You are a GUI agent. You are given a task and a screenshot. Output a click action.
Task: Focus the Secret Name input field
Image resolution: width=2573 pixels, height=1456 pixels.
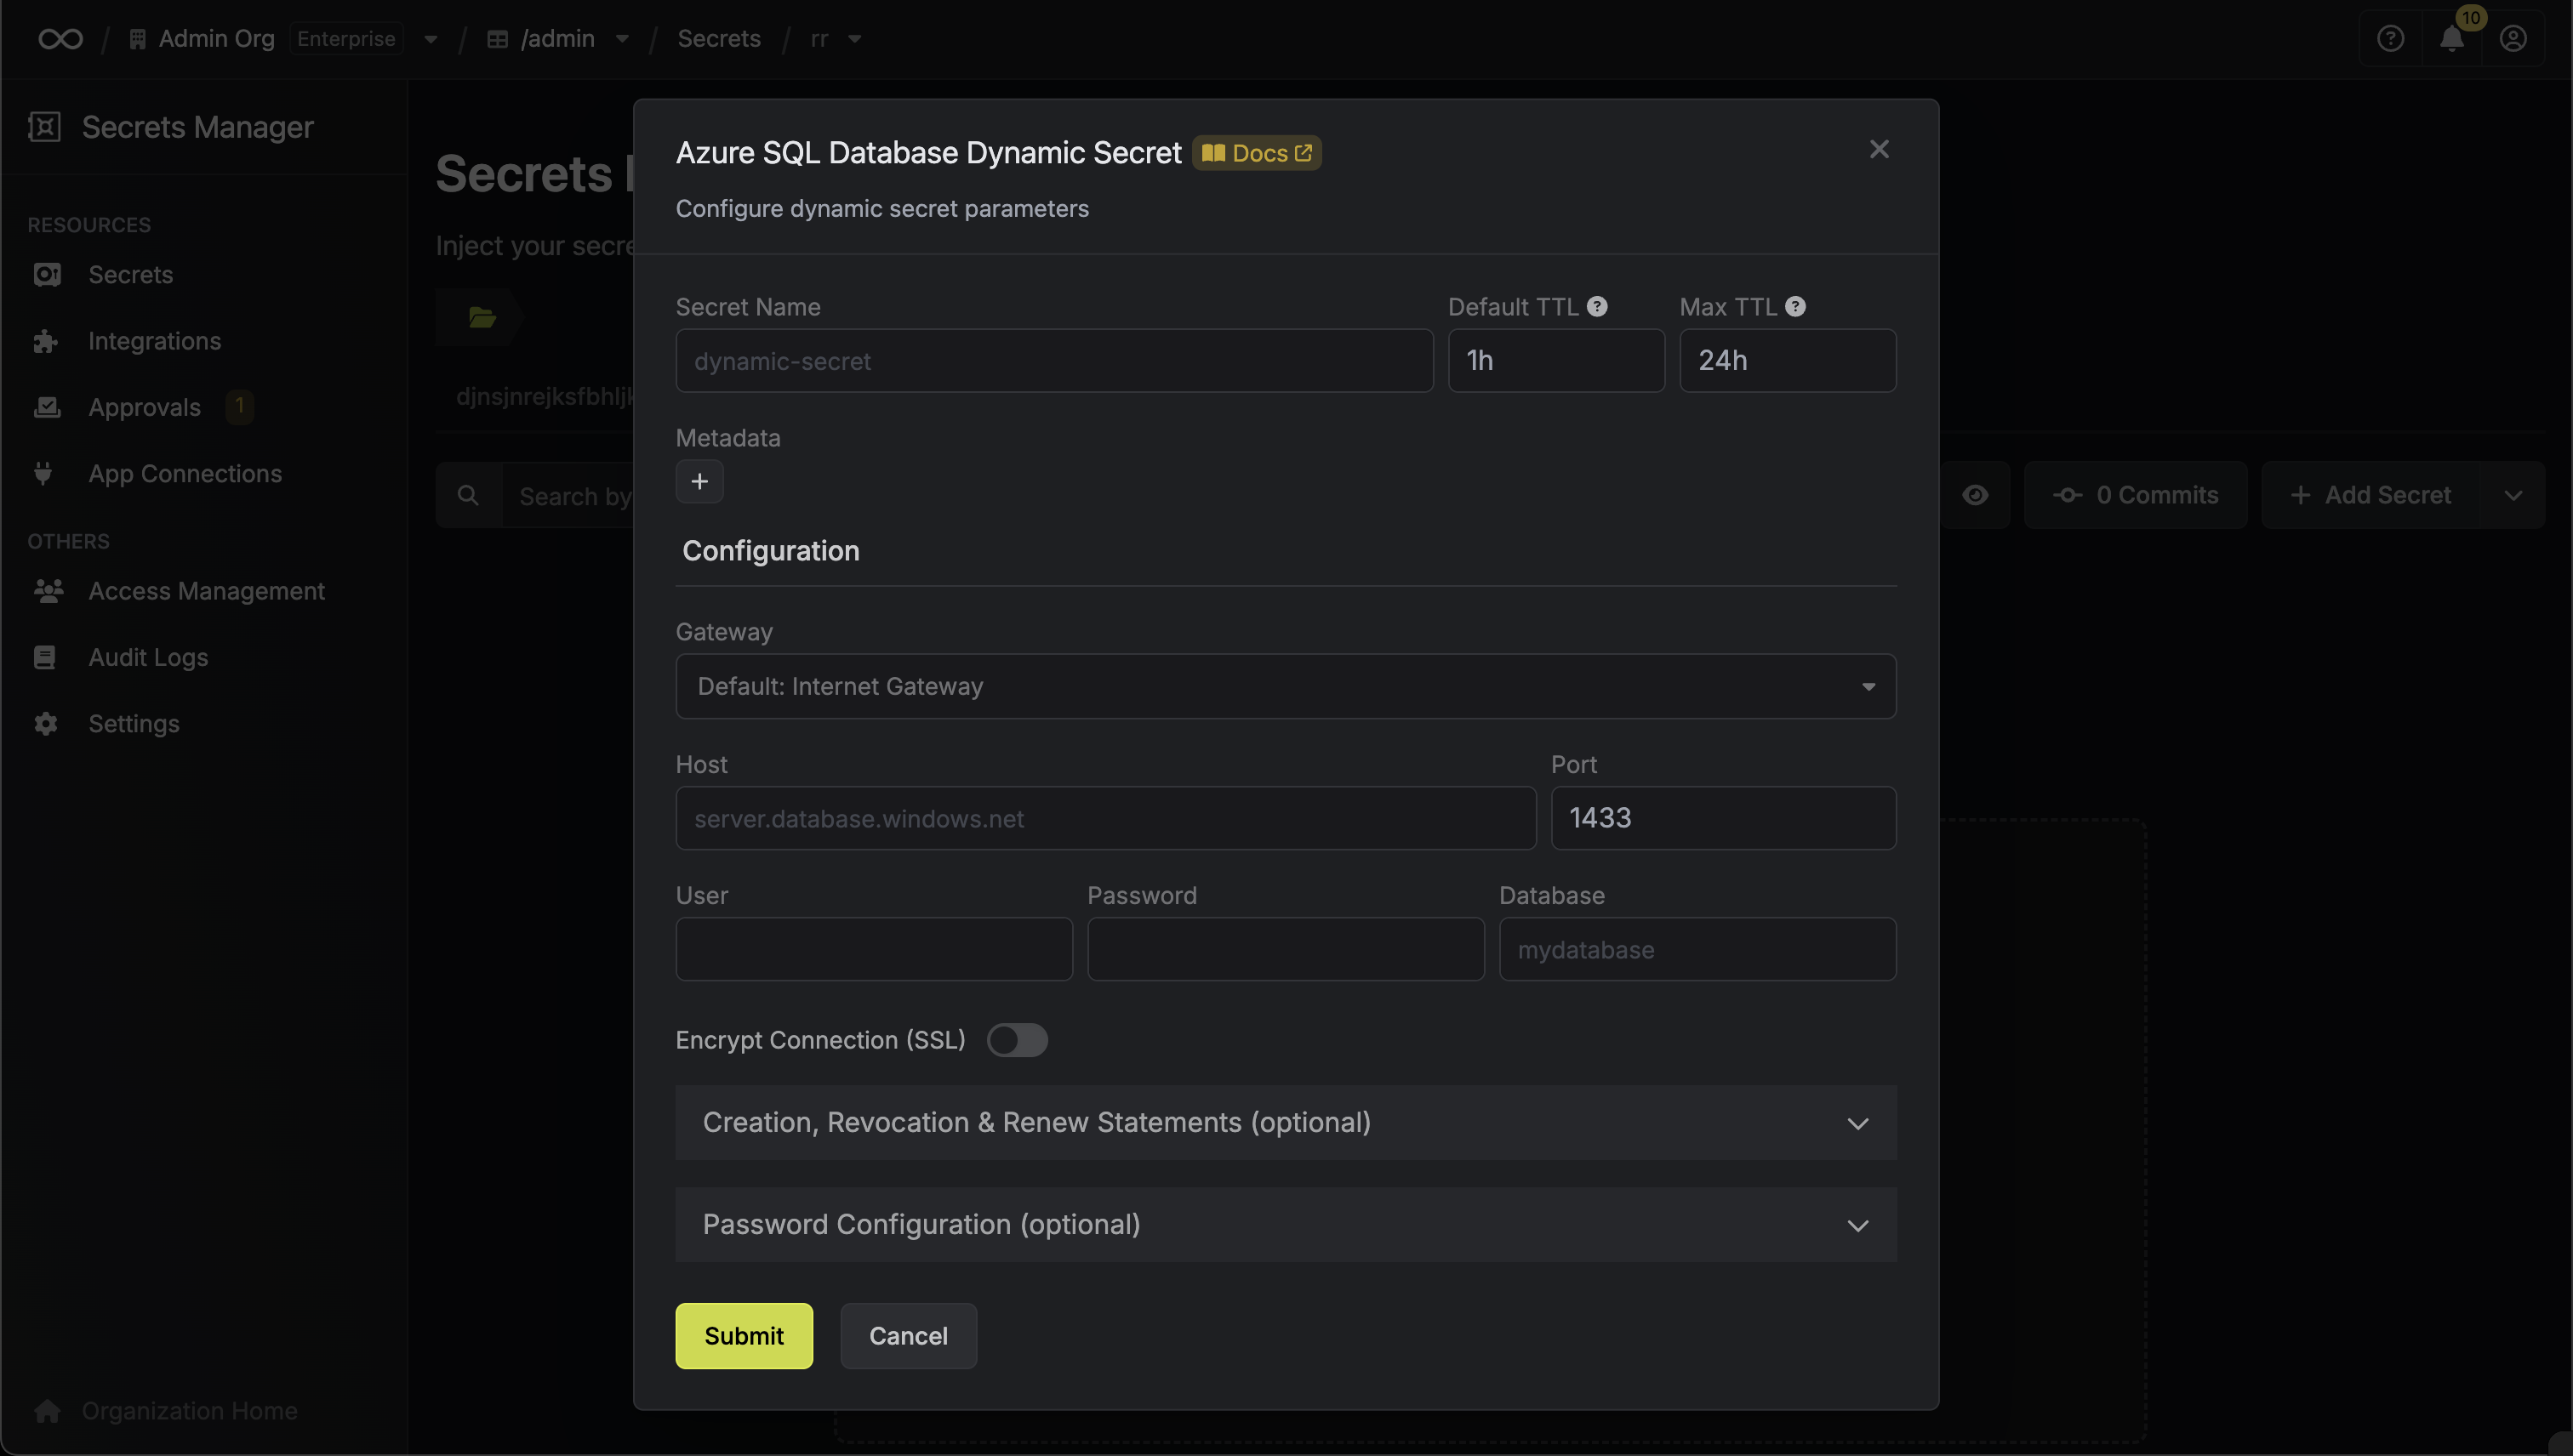click(x=1054, y=361)
